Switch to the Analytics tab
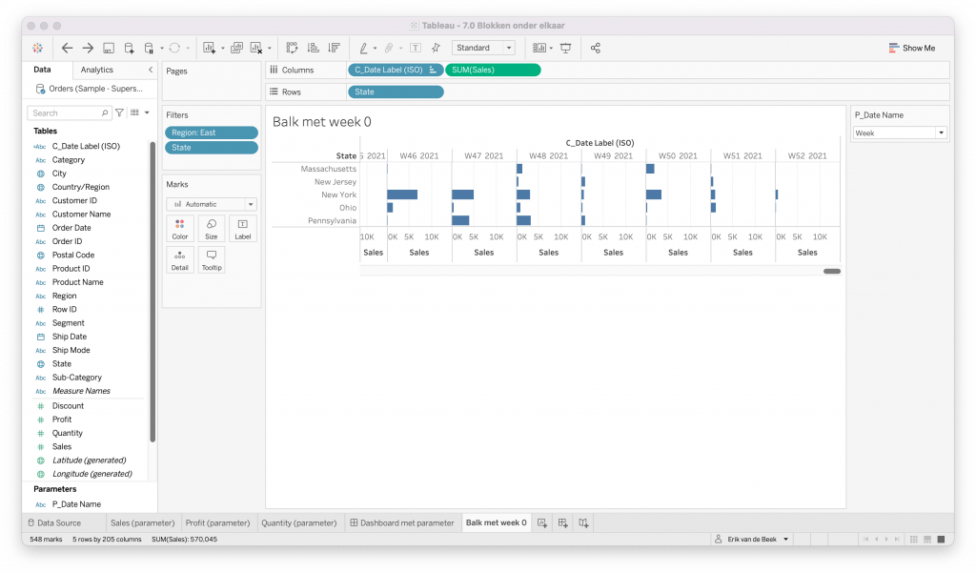The height and width of the screenshot is (573, 976). [x=97, y=70]
